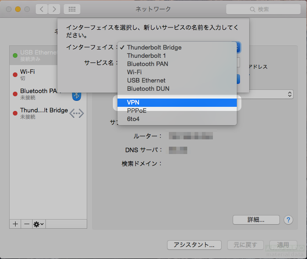Screen dimensions: 307x259
Task: Click the search field in toolbar
Action: (263, 9)
